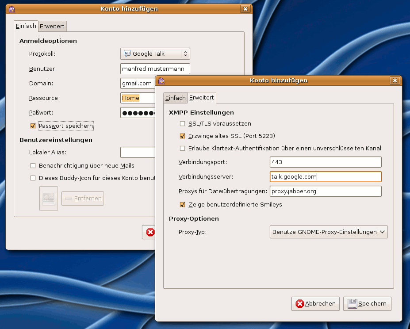
Task: Click the Google Talk protocol icon
Action: tap(127, 54)
